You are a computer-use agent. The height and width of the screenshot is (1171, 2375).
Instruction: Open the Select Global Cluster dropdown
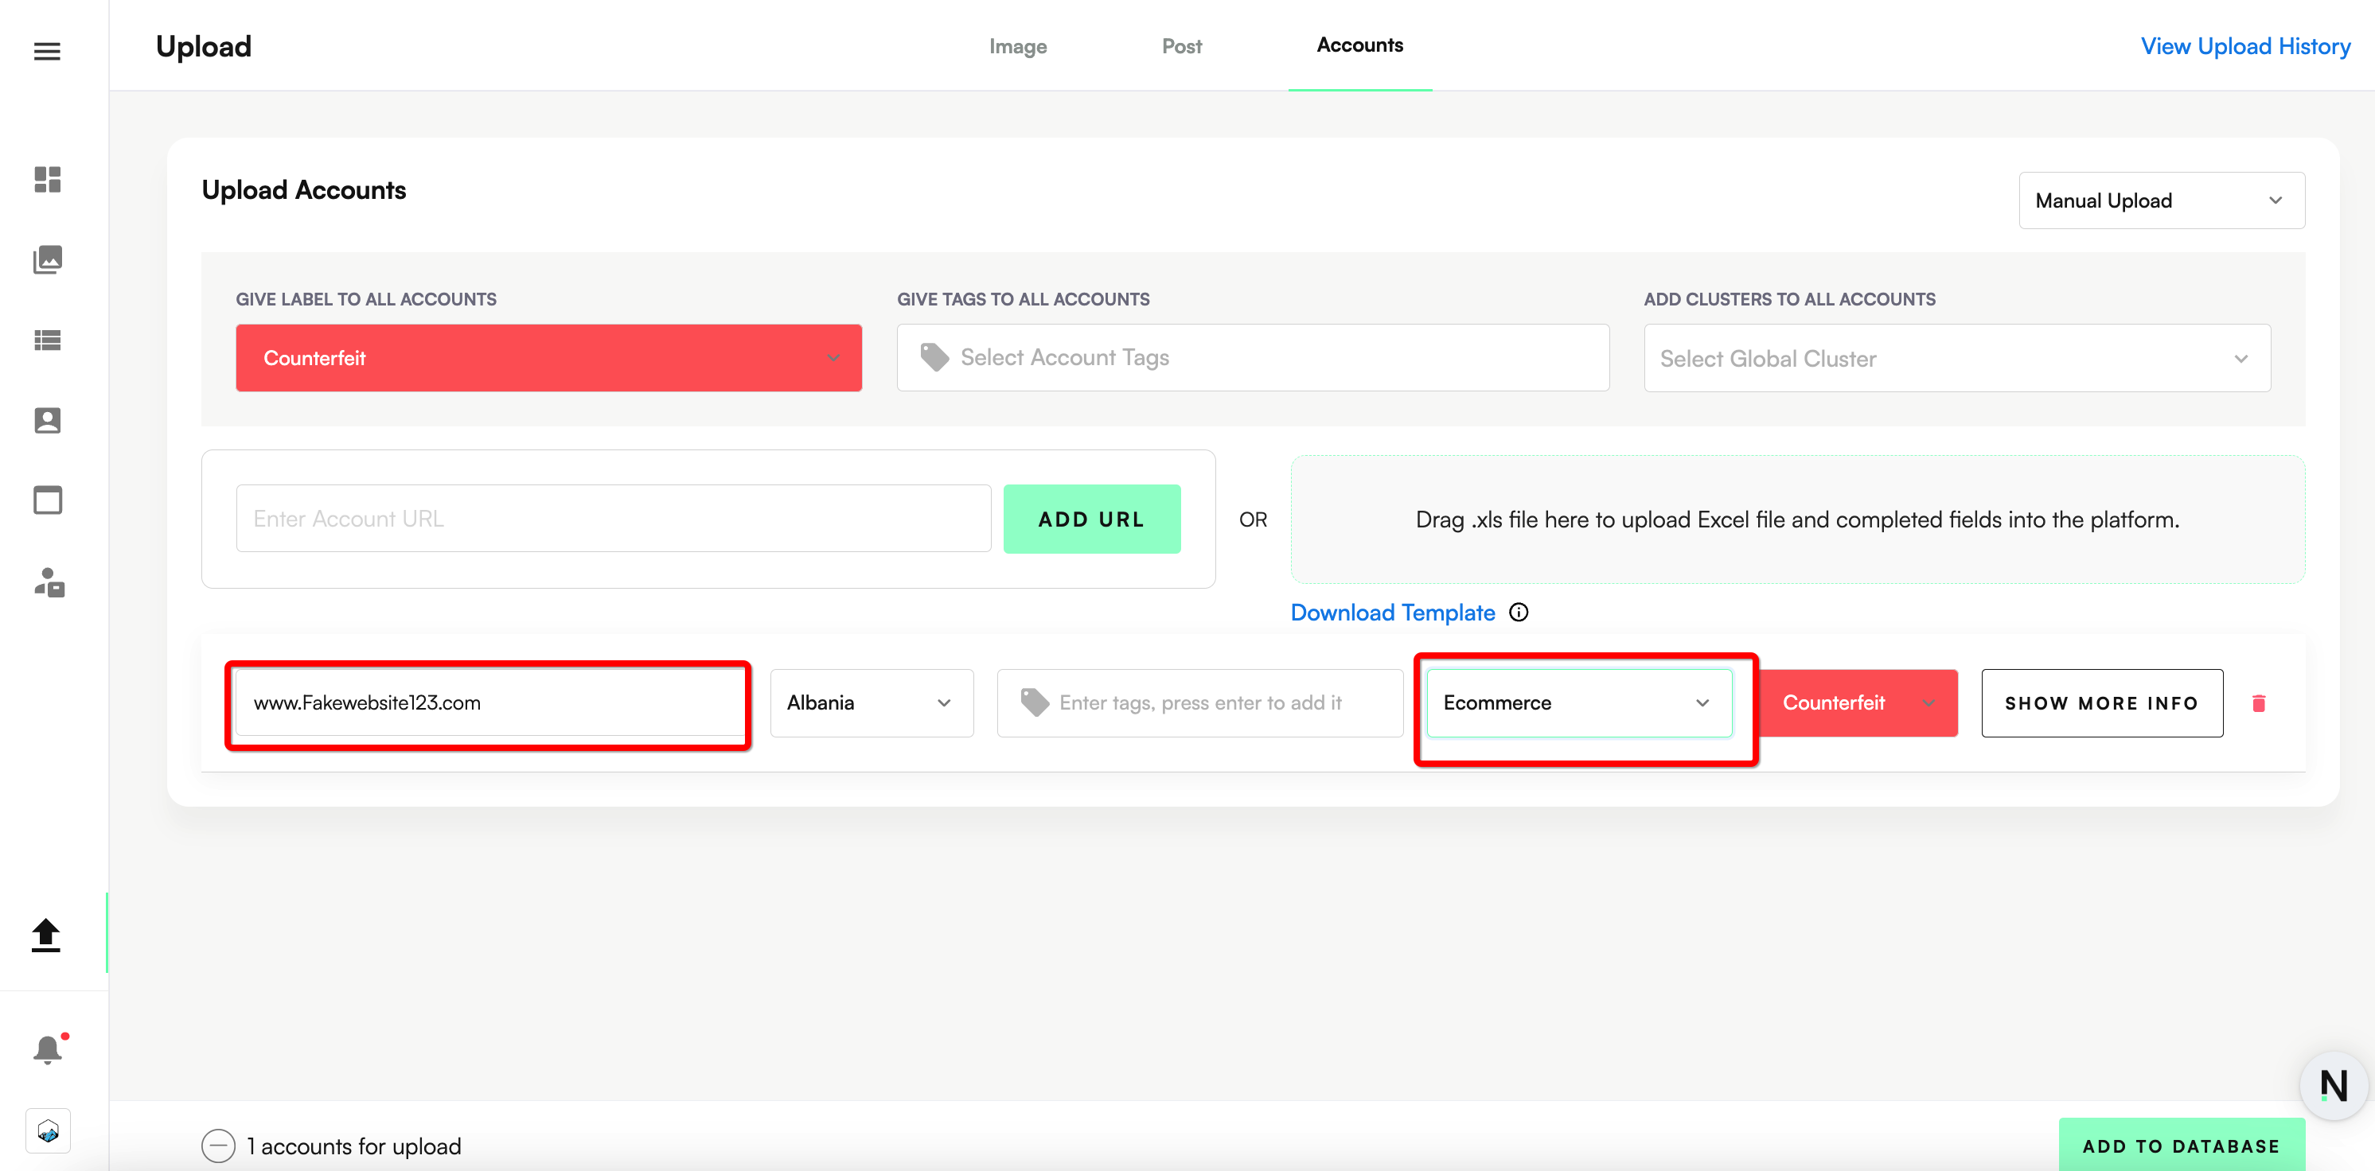[x=1956, y=359]
